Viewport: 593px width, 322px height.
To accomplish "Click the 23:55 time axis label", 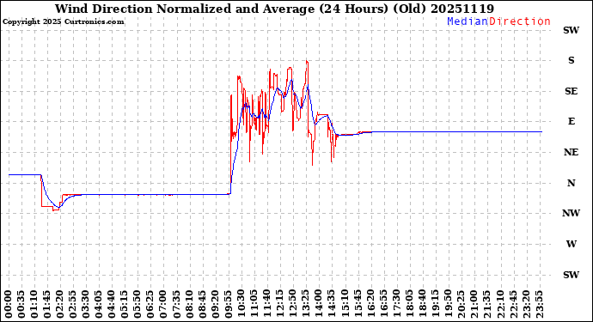I will pyautogui.click(x=539, y=305).
